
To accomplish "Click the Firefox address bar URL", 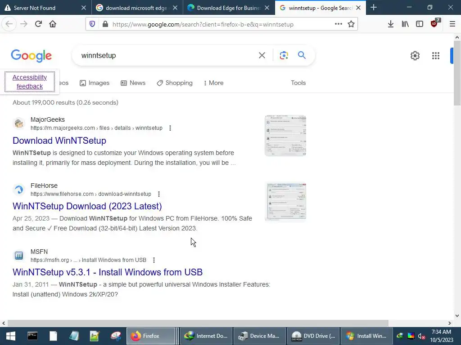I will coord(203,24).
